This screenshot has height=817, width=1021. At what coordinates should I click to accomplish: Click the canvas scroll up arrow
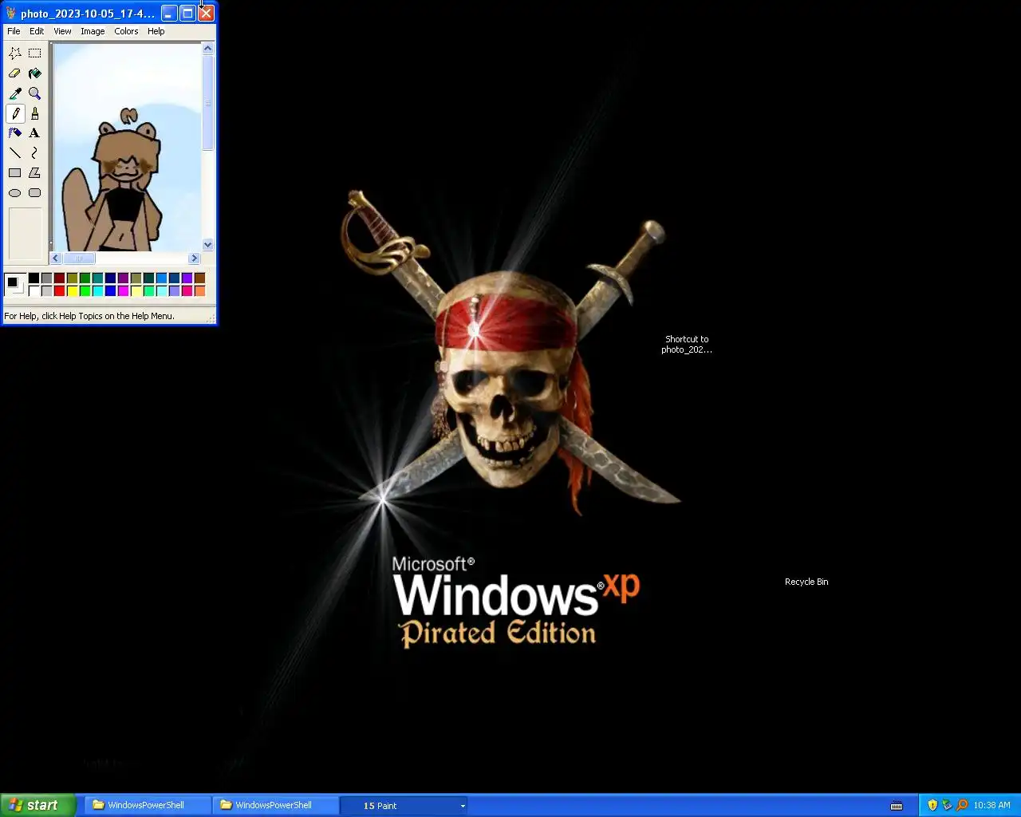(208, 49)
